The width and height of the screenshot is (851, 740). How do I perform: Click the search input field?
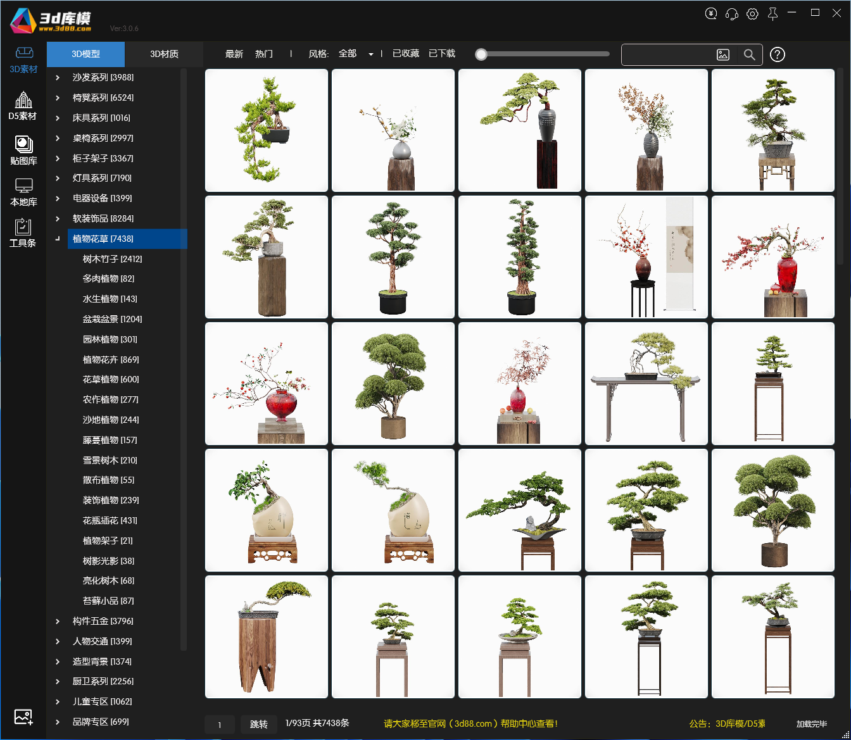pyautogui.click(x=668, y=55)
